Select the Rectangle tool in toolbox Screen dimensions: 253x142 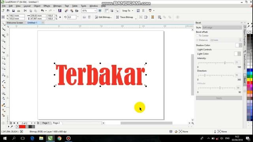pyautogui.click(x=4, y=58)
